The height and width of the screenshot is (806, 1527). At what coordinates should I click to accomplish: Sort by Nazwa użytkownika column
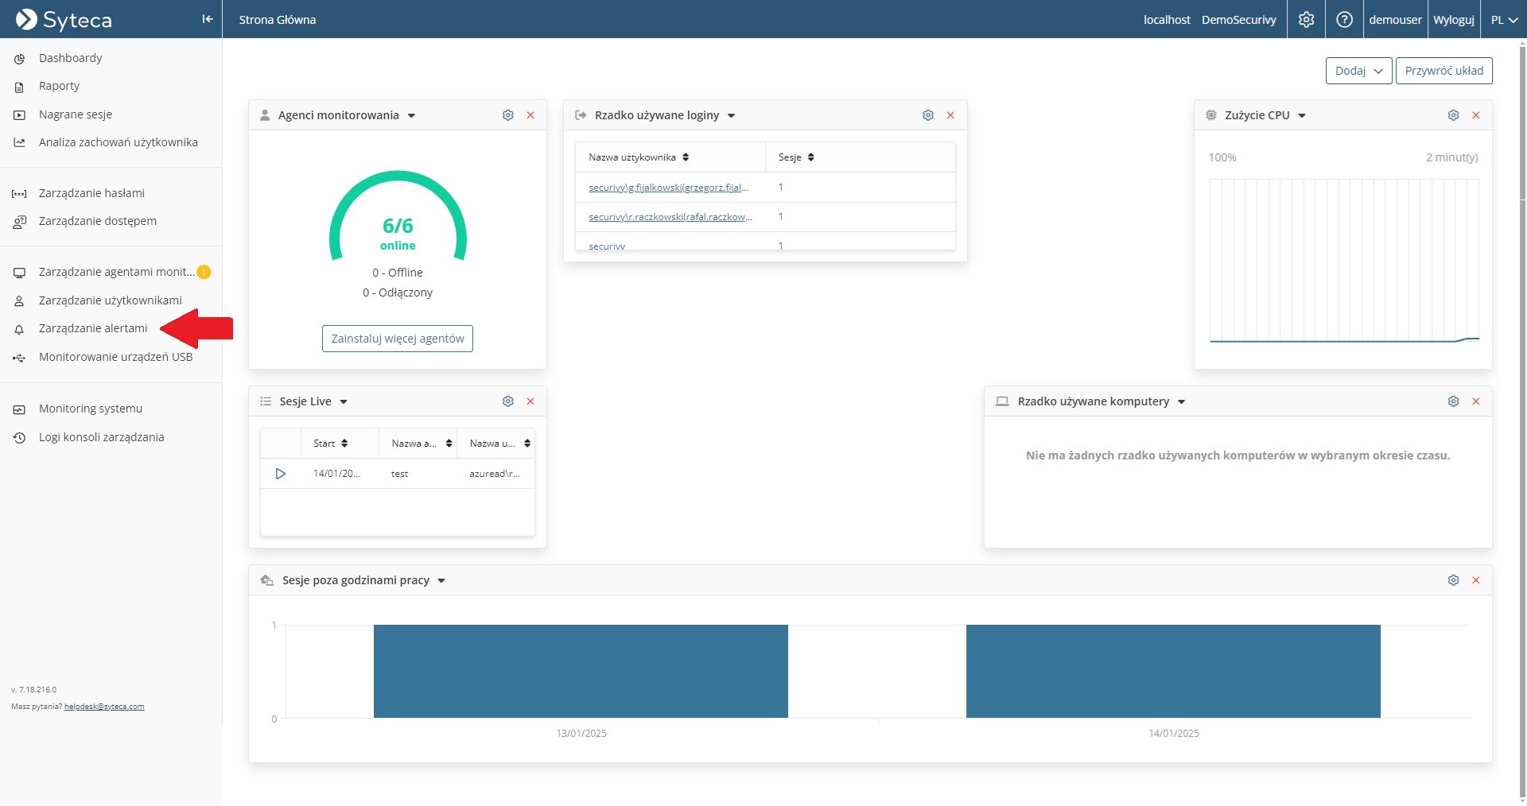[x=685, y=157]
